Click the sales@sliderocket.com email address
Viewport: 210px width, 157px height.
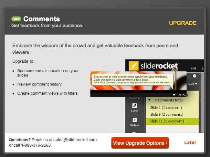[75, 140]
